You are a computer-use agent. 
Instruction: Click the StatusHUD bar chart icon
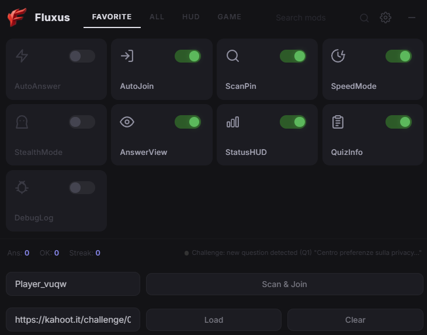point(232,122)
